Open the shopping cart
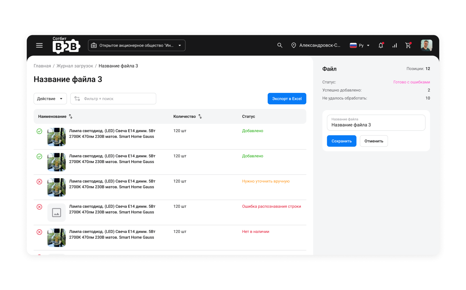This screenshot has width=466, height=290. pyautogui.click(x=408, y=45)
